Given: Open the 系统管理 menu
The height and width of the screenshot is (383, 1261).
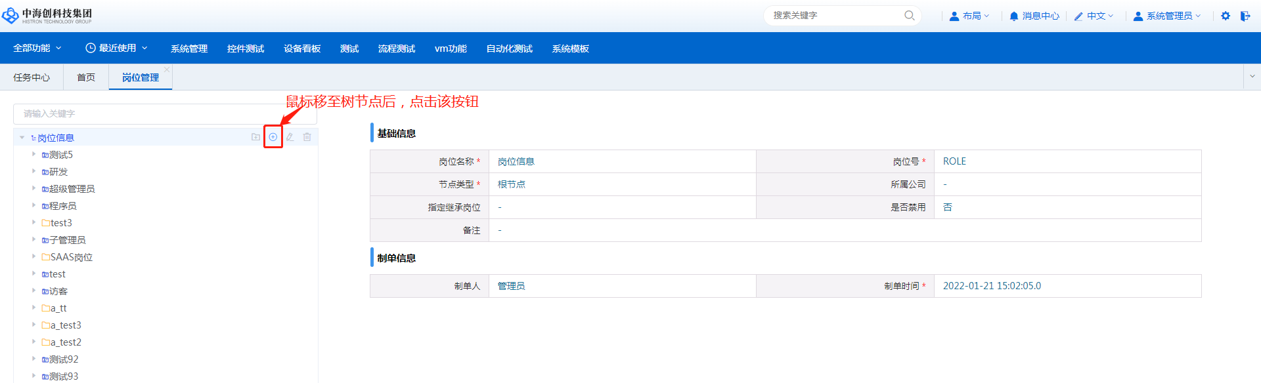Looking at the screenshot, I should pyautogui.click(x=189, y=49).
